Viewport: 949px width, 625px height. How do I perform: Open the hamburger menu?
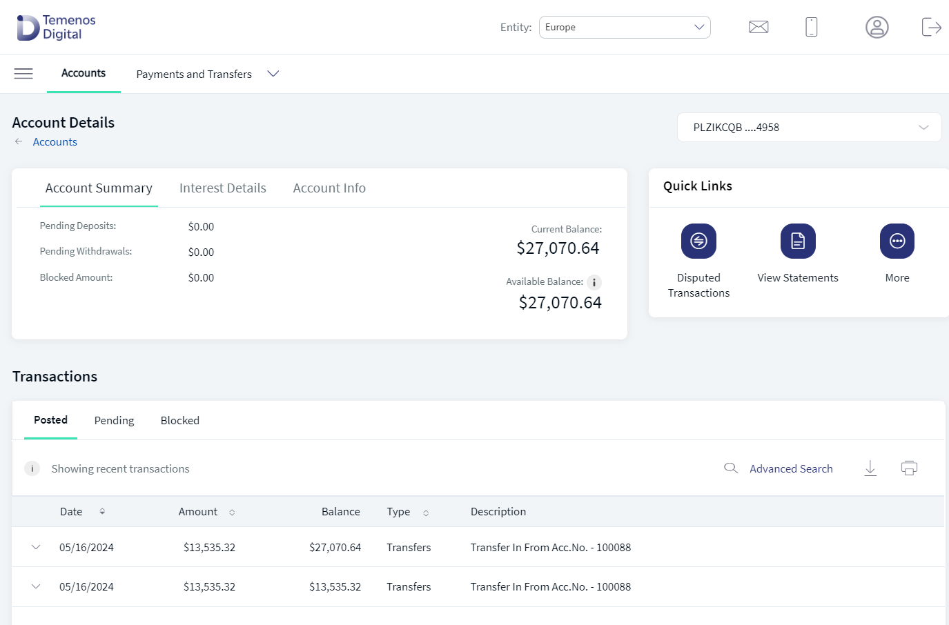[23, 74]
